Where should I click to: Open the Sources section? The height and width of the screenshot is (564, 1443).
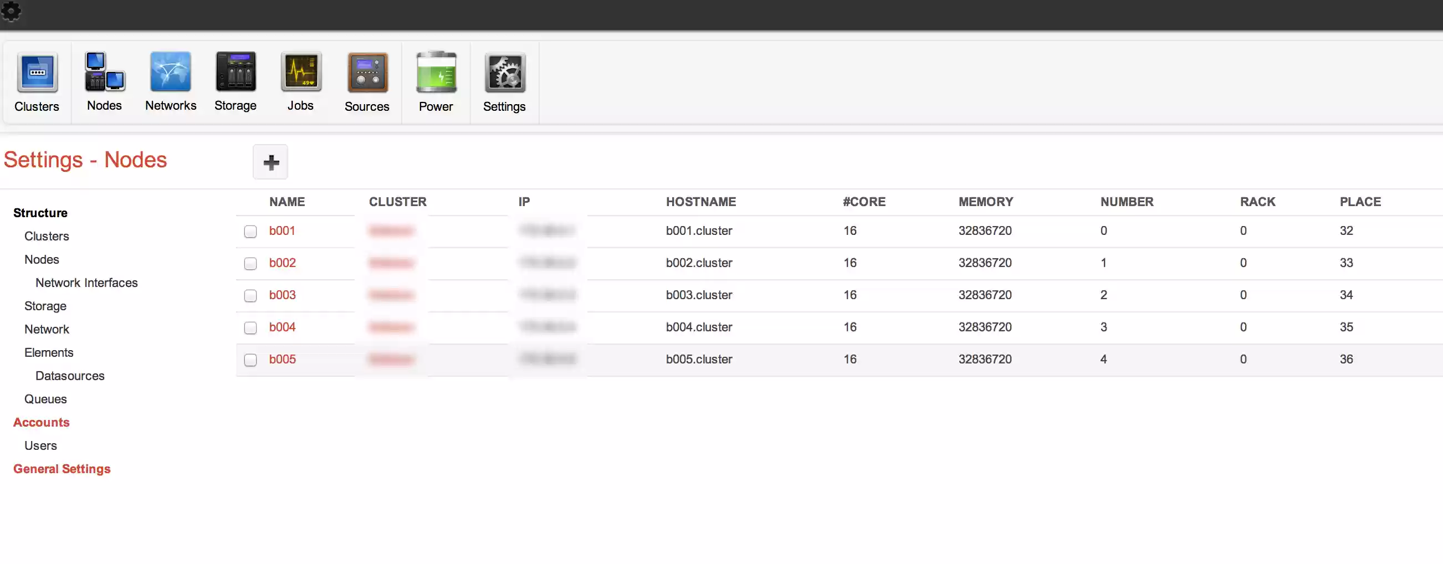pos(367,83)
